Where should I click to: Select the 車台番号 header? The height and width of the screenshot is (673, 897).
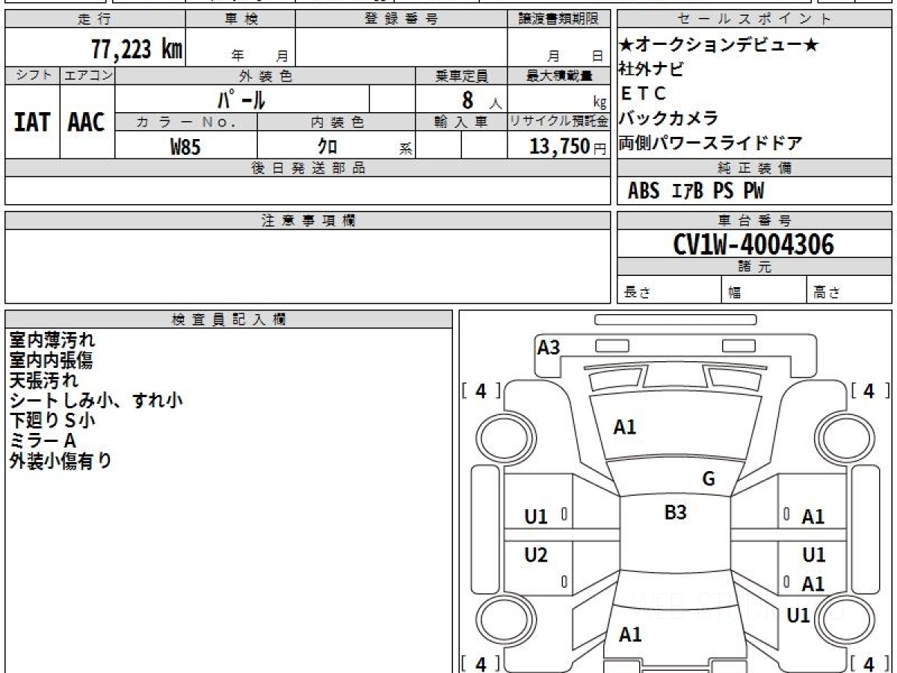(755, 221)
